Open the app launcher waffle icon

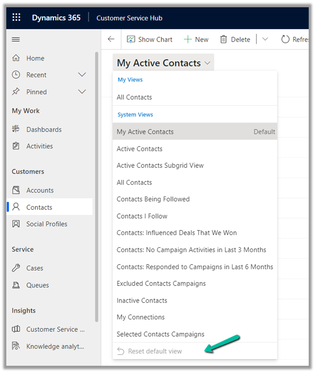16,18
